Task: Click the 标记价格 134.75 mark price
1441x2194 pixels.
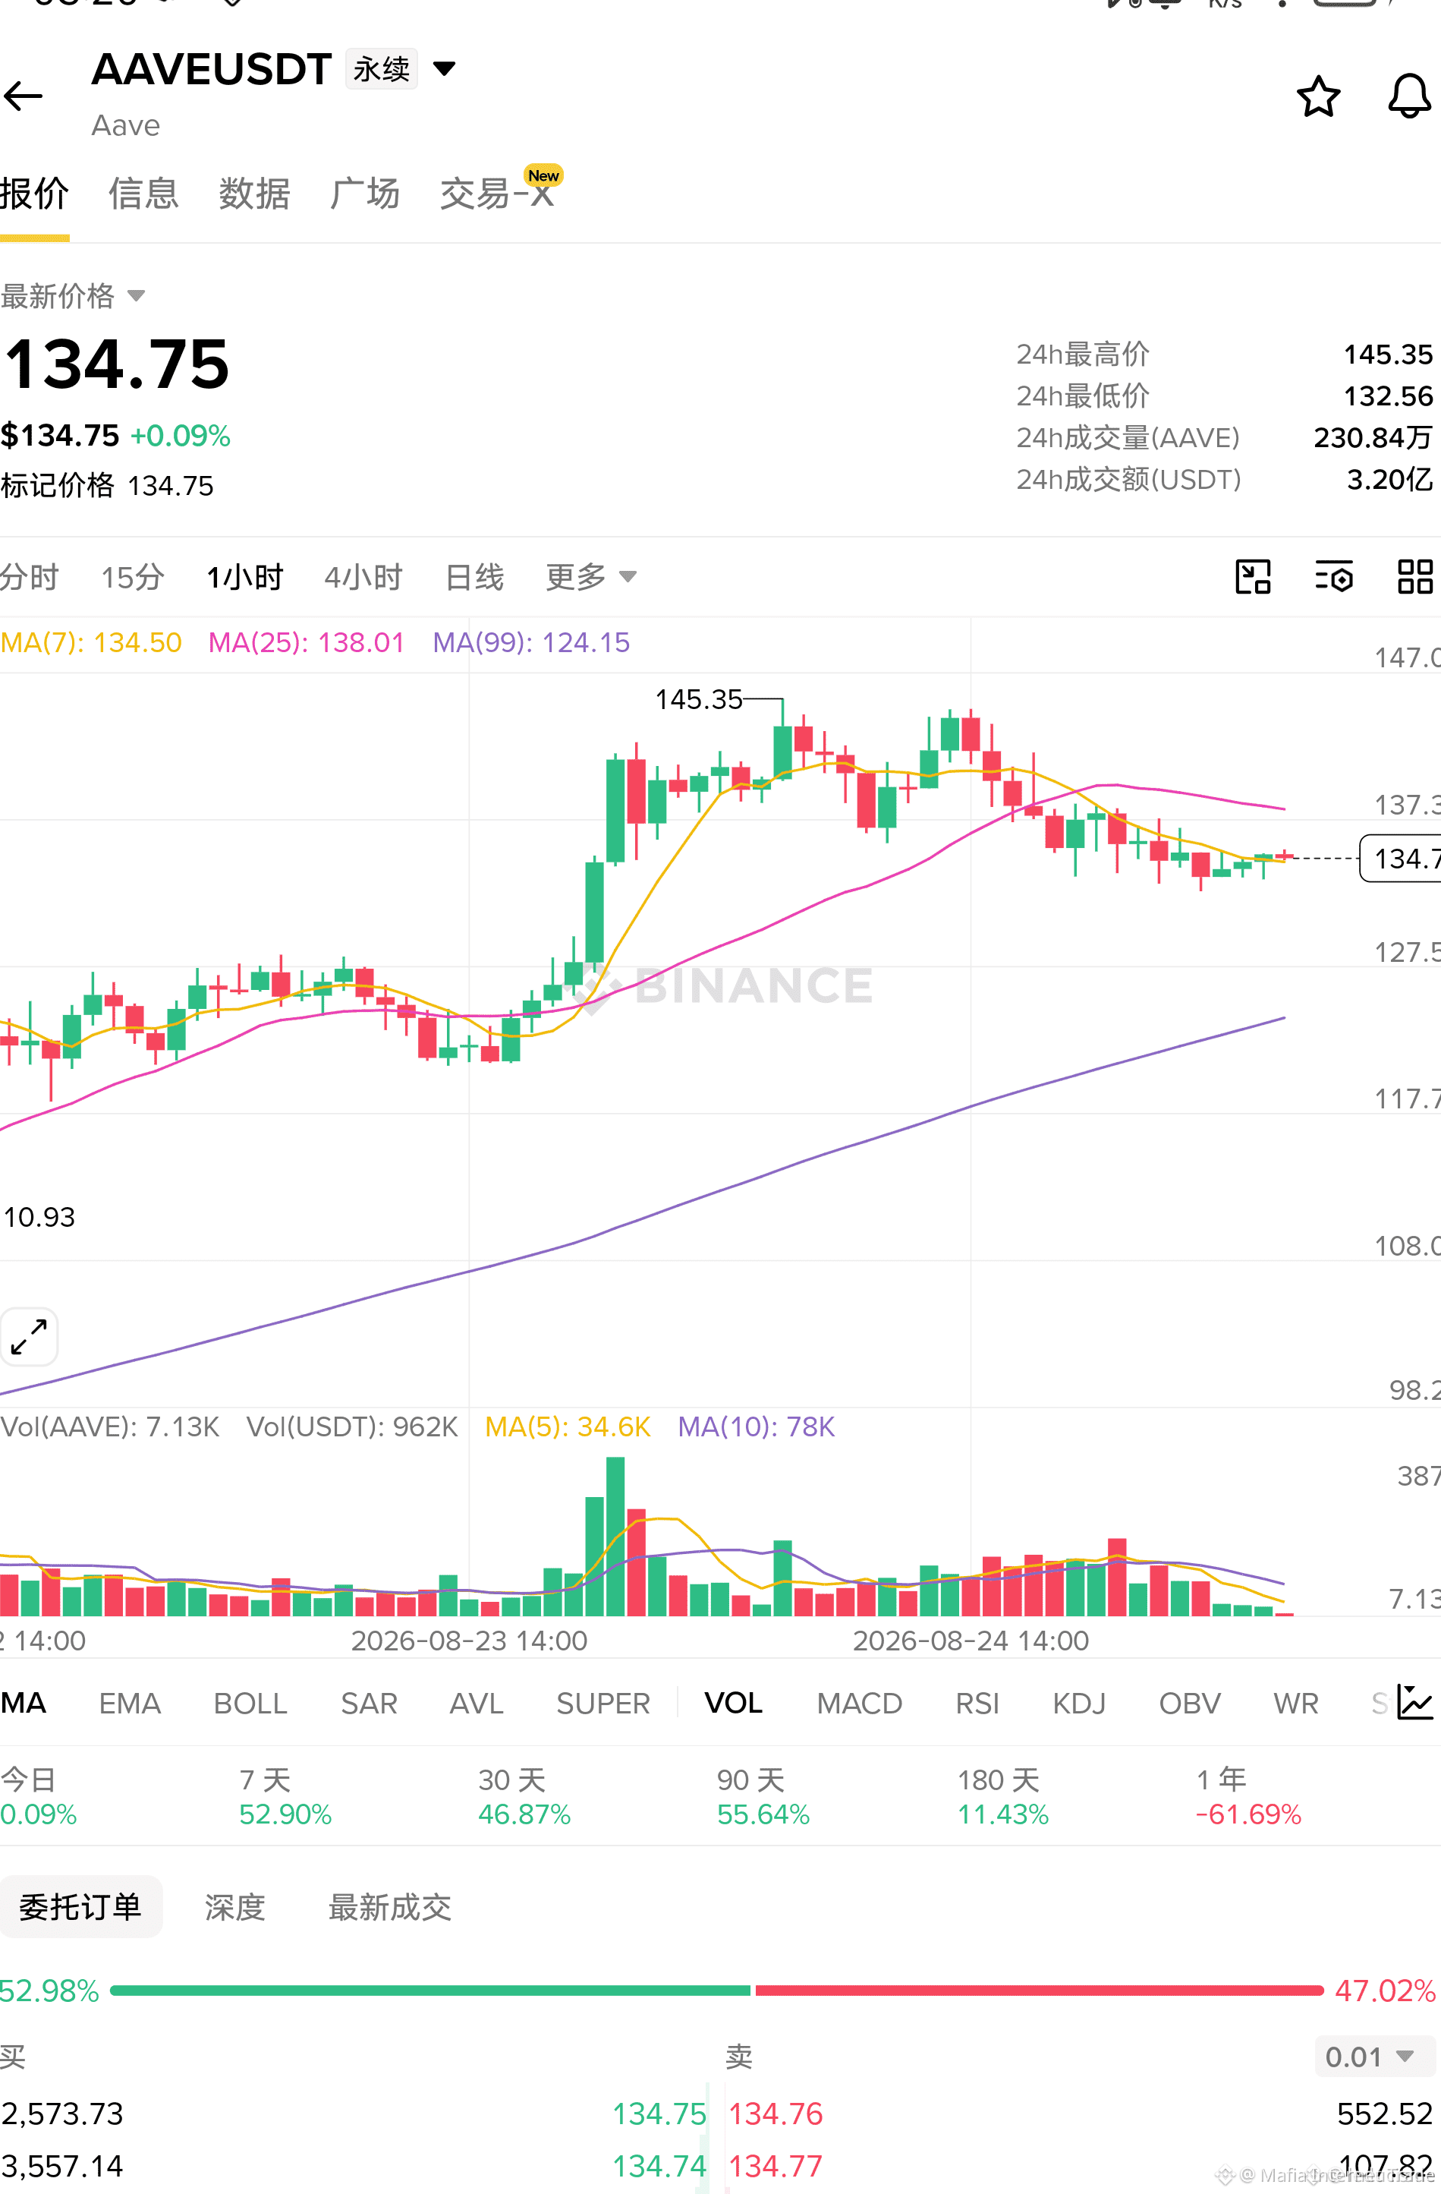Action: tap(107, 486)
